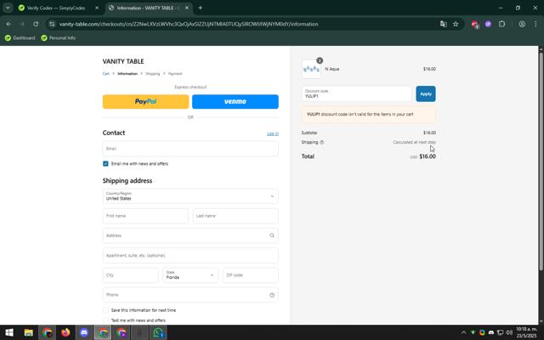Pay with the PayPal express button
This screenshot has width=544, height=340.
145,102
